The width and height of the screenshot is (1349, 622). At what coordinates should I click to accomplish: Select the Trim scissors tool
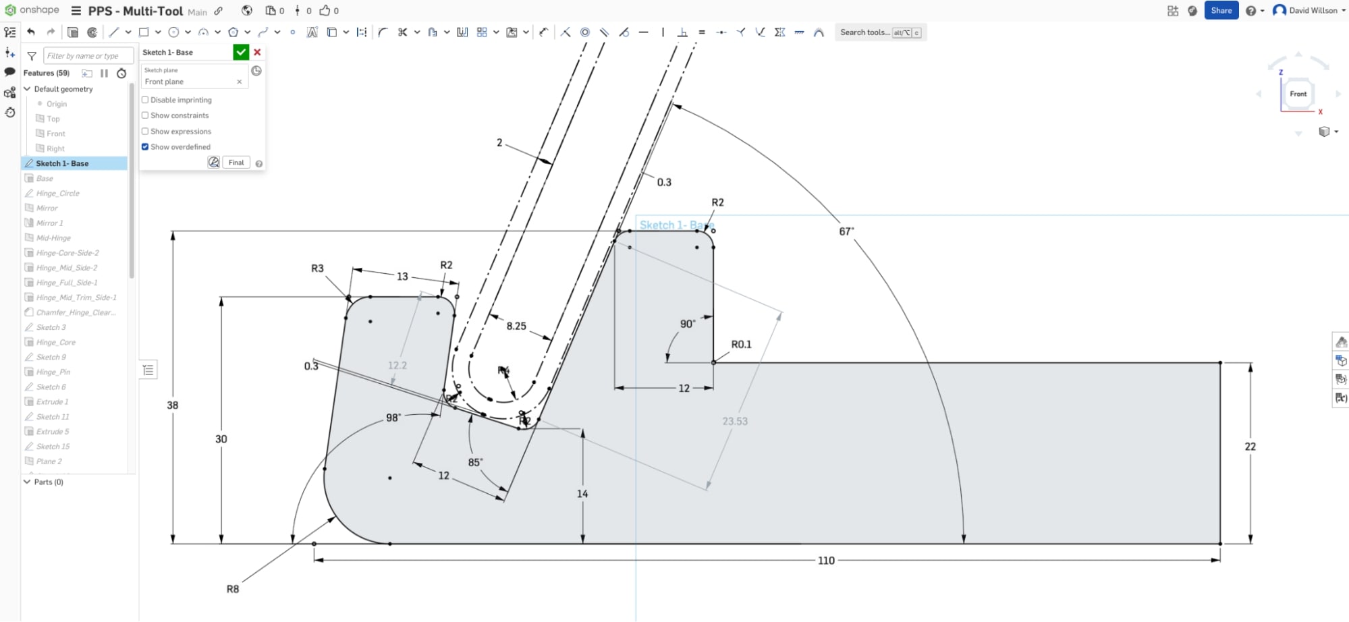pos(403,32)
